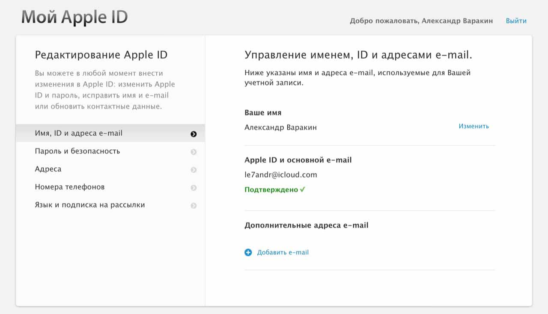Go to Номера телефонов section
Screen dimensions: 548x314
point(69,187)
